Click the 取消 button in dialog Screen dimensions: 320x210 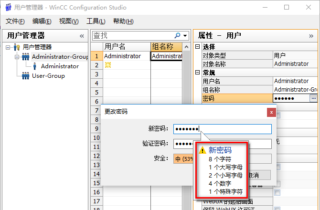point(259,175)
